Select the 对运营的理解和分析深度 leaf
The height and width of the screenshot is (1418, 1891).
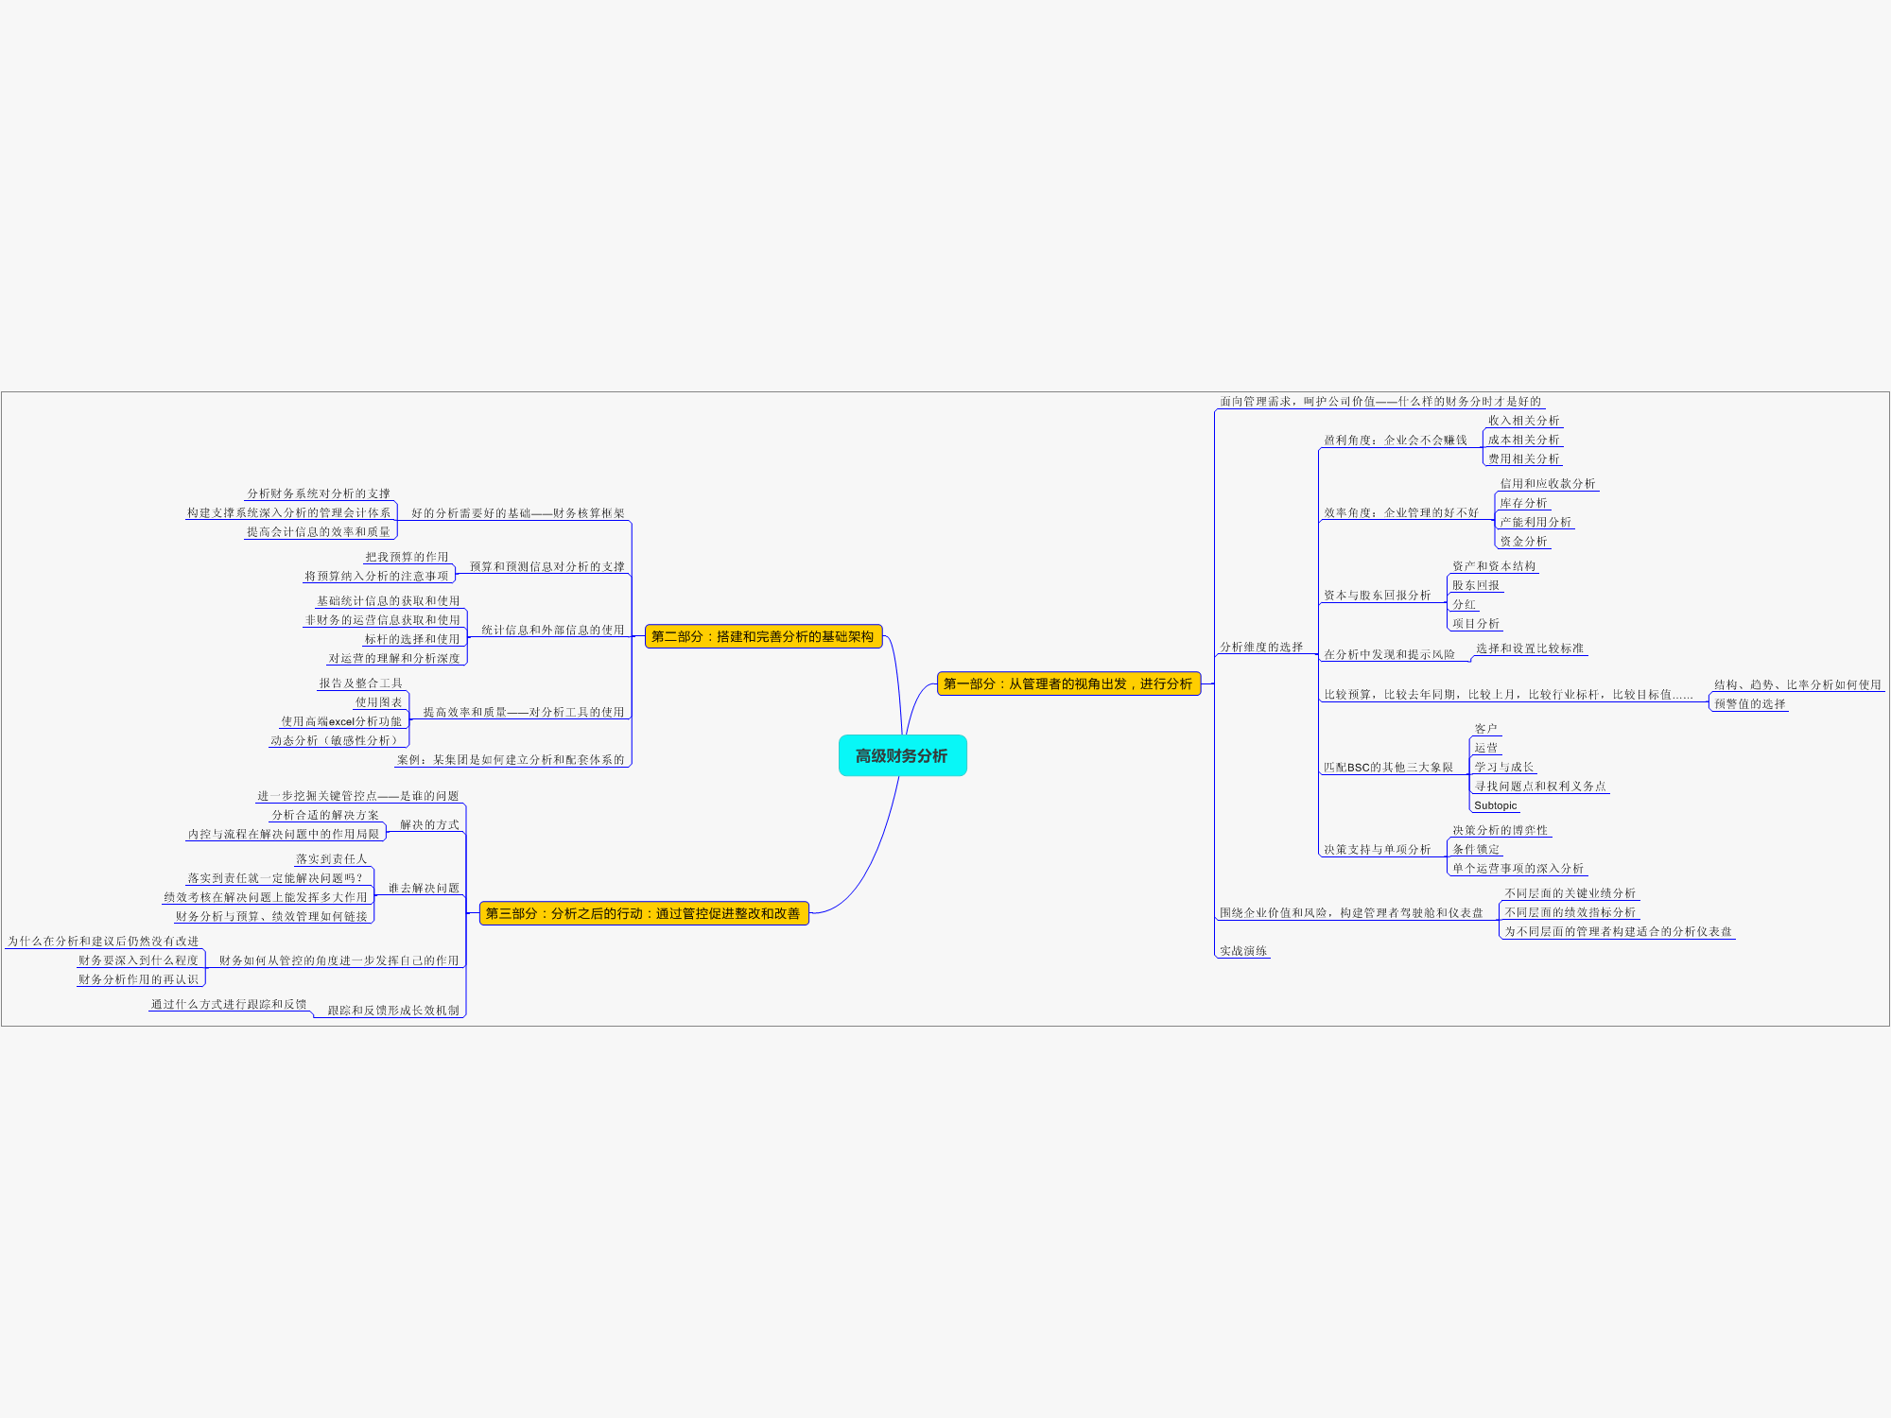(x=394, y=659)
